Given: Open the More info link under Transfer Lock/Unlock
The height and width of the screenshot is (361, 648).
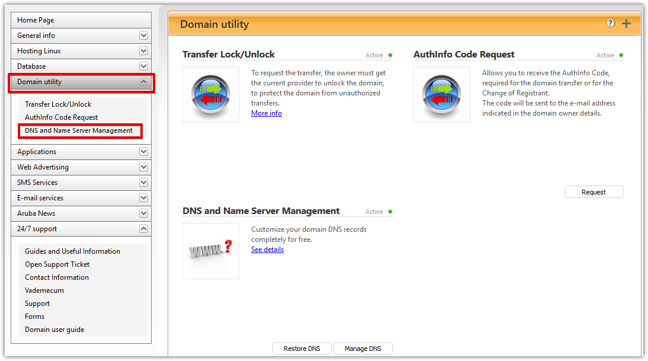Looking at the screenshot, I should 266,113.
